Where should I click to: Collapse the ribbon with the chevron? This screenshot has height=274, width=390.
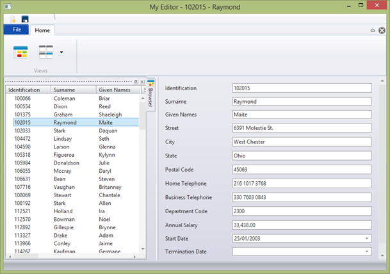(x=373, y=30)
